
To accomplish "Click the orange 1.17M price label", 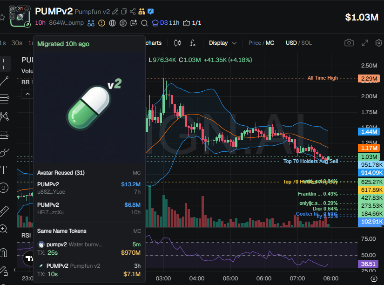I will [x=369, y=148].
